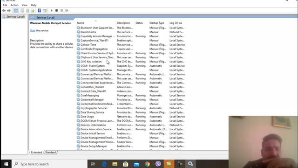
Task: Select the Contact Data_76ac401 service
Action: pos(131,91)
